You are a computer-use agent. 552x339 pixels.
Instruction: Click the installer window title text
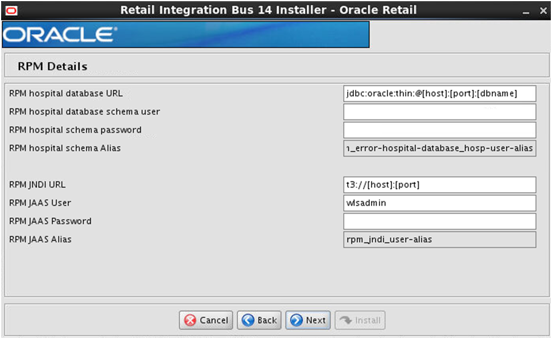pyautogui.click(x=268, y=10)
